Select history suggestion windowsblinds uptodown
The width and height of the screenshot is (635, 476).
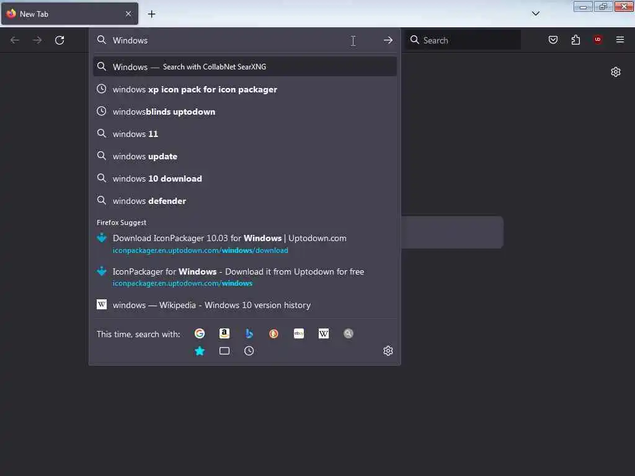pyautogui.click(x=244, y=112)
